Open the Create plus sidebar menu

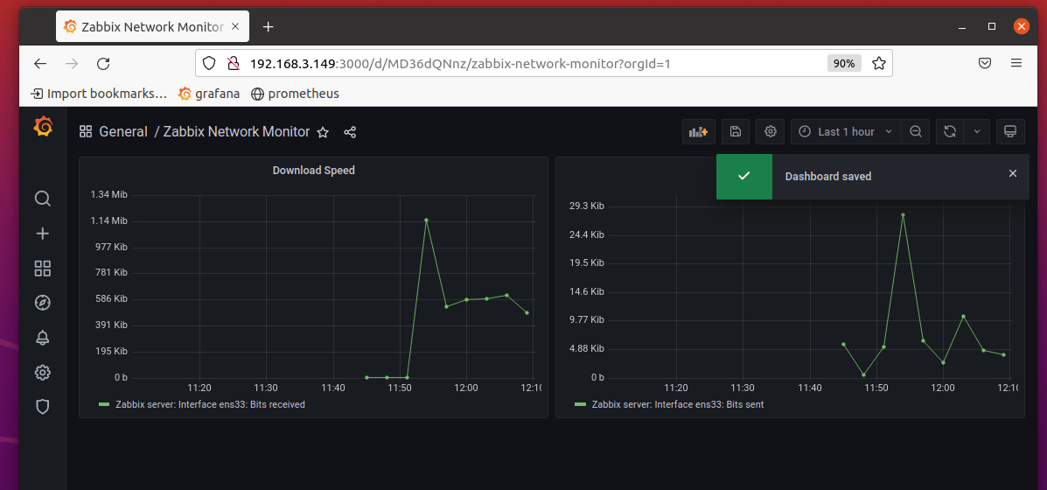click(x=43, y=234)
